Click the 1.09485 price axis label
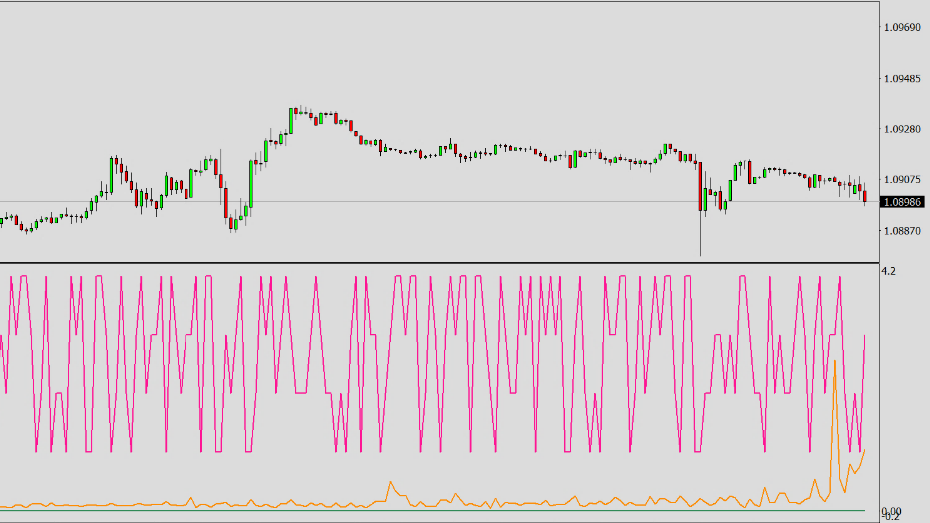 (902, 79)
